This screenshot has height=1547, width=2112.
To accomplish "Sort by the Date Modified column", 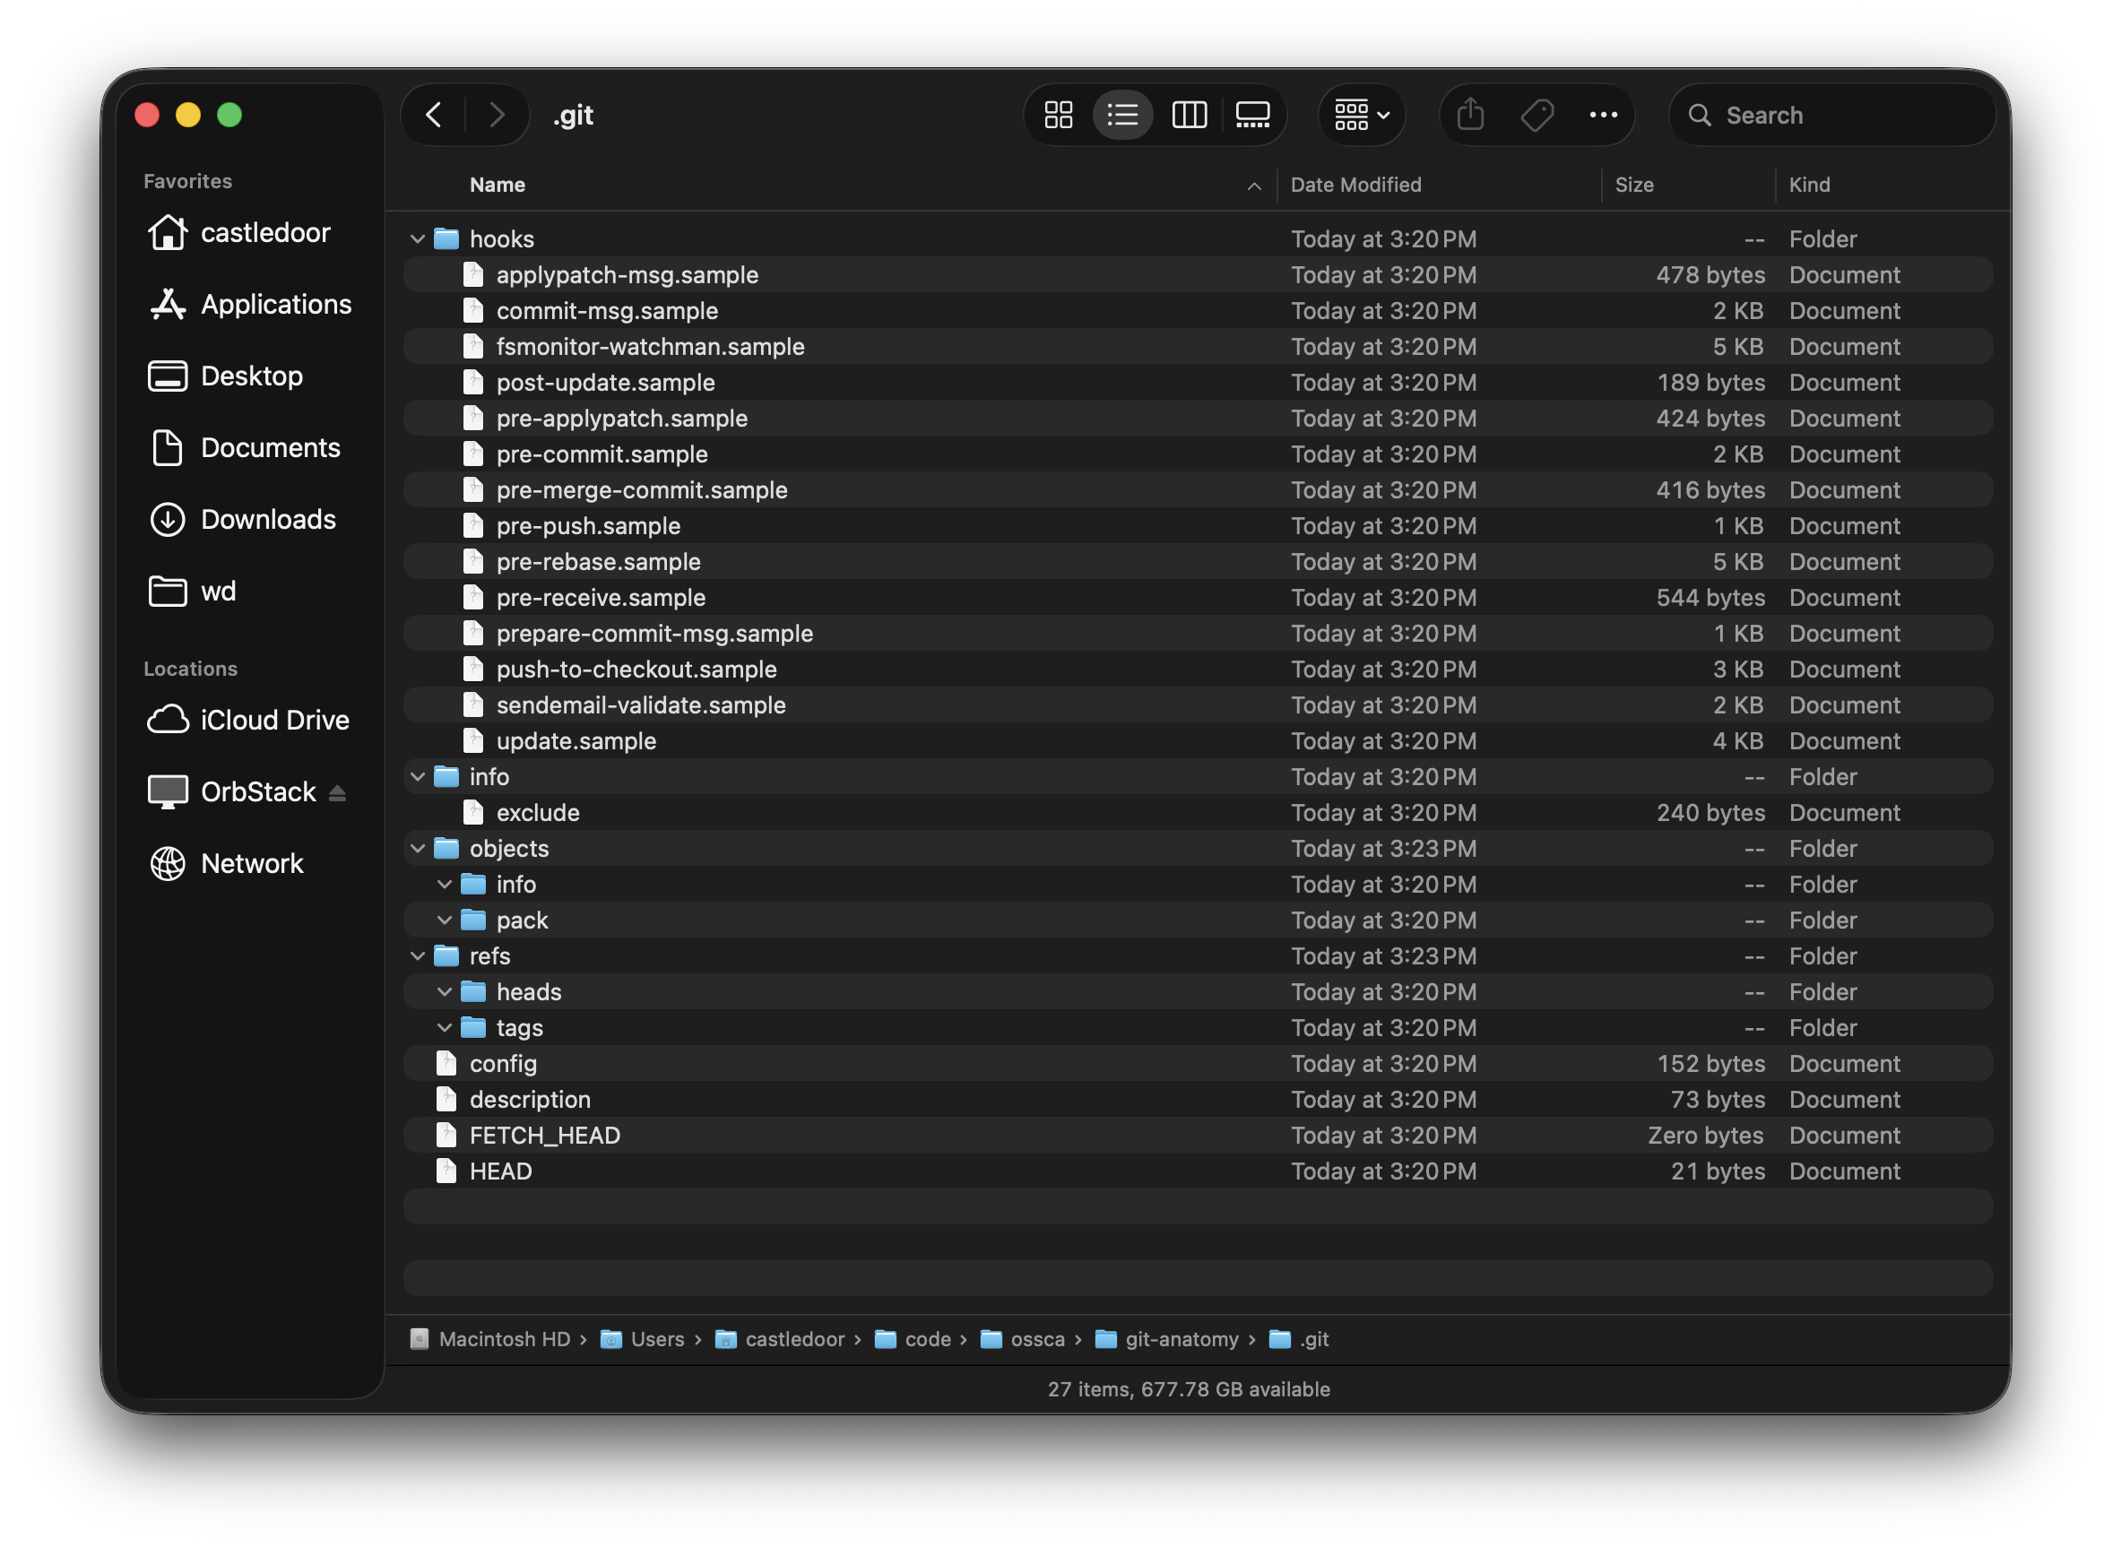I will point(1355,186).
